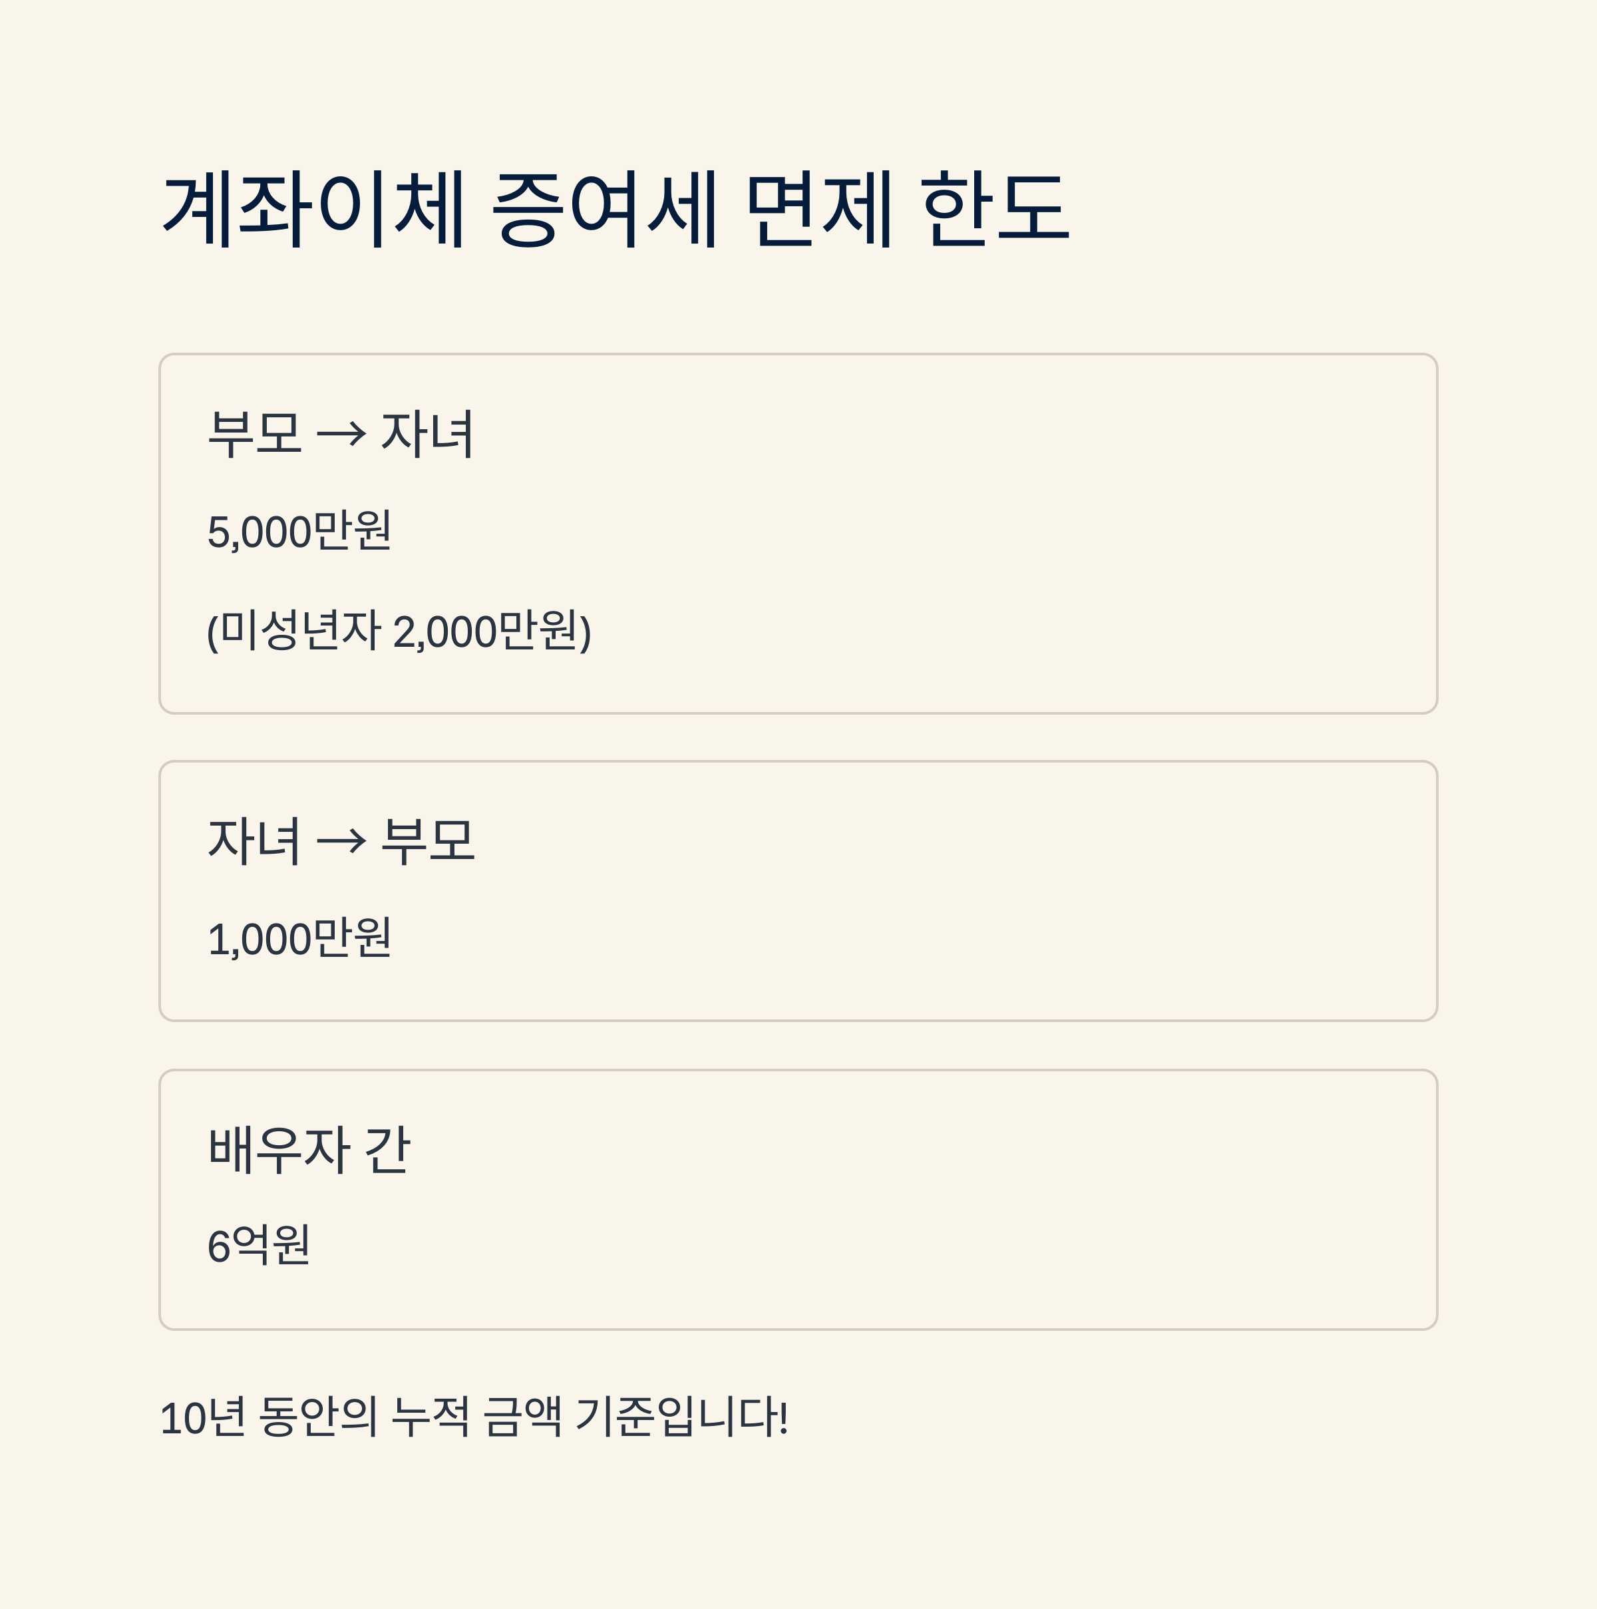Click 기준입니다! at the end of footer

click(x=681, y=1417)
